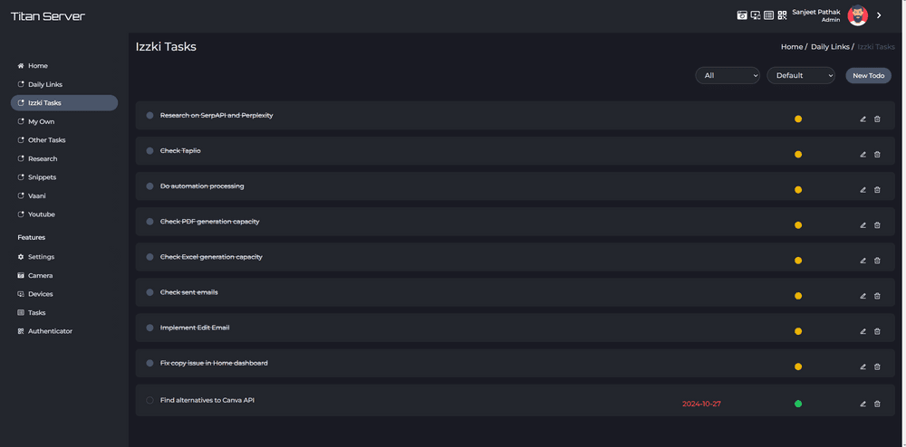Uncheck 'Check PDF generation capacity' task
906x447 pixels.
[149, 222]
